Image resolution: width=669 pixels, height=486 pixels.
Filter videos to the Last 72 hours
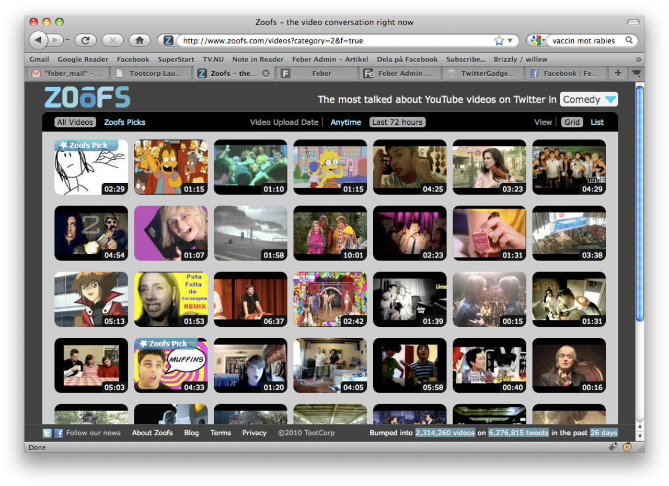click(397, 122)
